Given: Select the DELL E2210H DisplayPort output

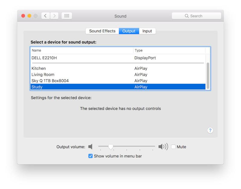Looking at the screenshot, I should click(118, 58).
